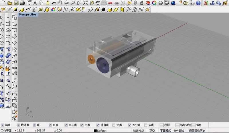Click the spiral icon in second toolbar
Viewport: 229px width, 133px height.
pos(129,10)
